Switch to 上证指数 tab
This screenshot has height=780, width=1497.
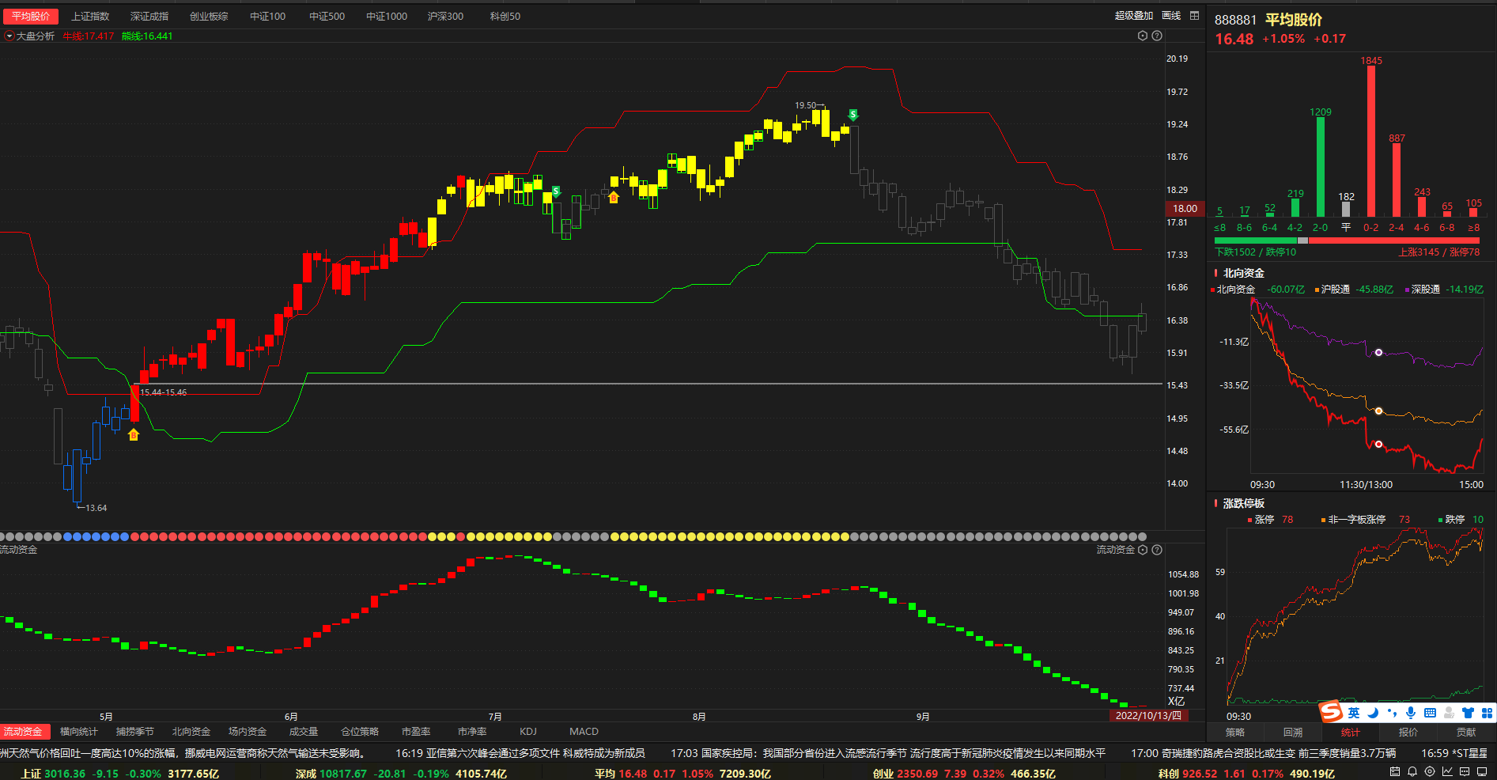[x=91, y=16]
